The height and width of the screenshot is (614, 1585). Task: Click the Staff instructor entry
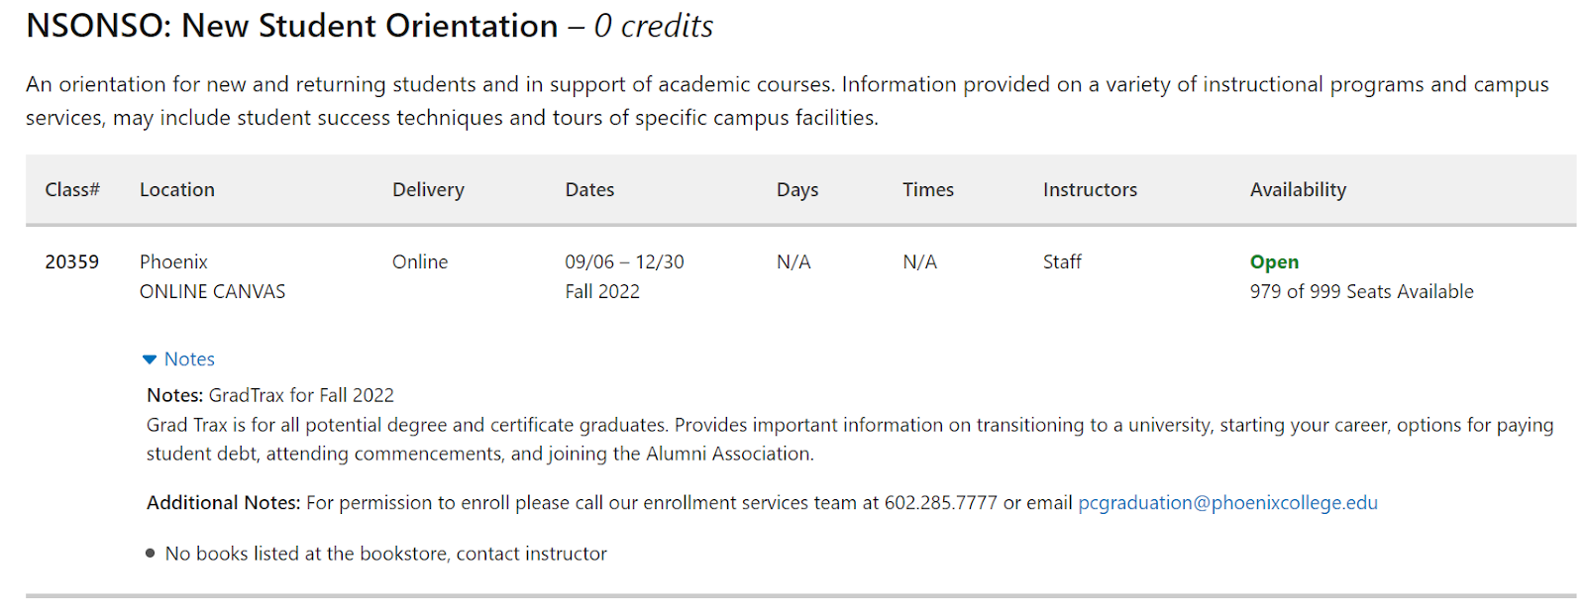1062,262
